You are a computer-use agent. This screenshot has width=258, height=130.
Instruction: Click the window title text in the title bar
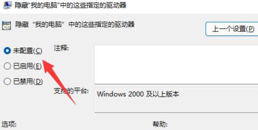pyautogui.click(x=70, y=5)
